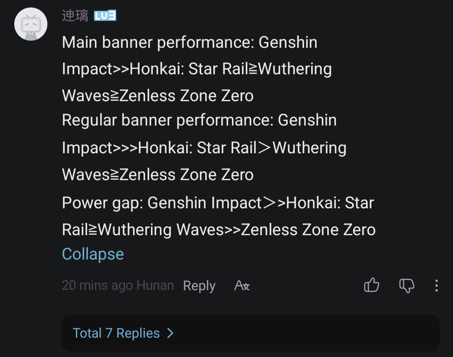Open username 連璃 profile link
This screenshot has width=453, height=357.
point(75,16)
